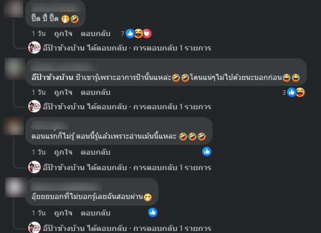Click the like icon beside the count of 3
321x233 pixels.
pyautogui.click(x=292, y=92)
